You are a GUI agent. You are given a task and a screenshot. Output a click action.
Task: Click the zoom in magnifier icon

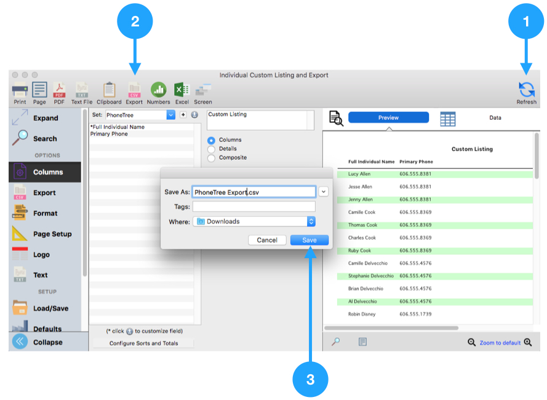527,342
